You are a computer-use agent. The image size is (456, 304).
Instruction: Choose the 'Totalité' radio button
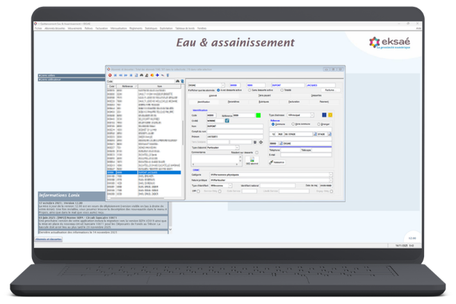282,90
